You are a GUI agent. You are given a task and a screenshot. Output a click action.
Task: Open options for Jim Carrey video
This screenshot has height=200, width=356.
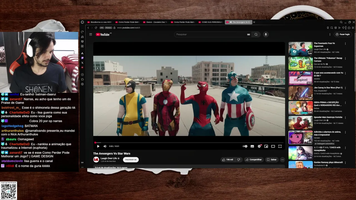345,88
